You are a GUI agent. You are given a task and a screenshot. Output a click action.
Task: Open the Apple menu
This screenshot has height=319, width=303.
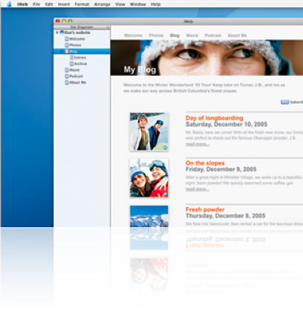9,4
